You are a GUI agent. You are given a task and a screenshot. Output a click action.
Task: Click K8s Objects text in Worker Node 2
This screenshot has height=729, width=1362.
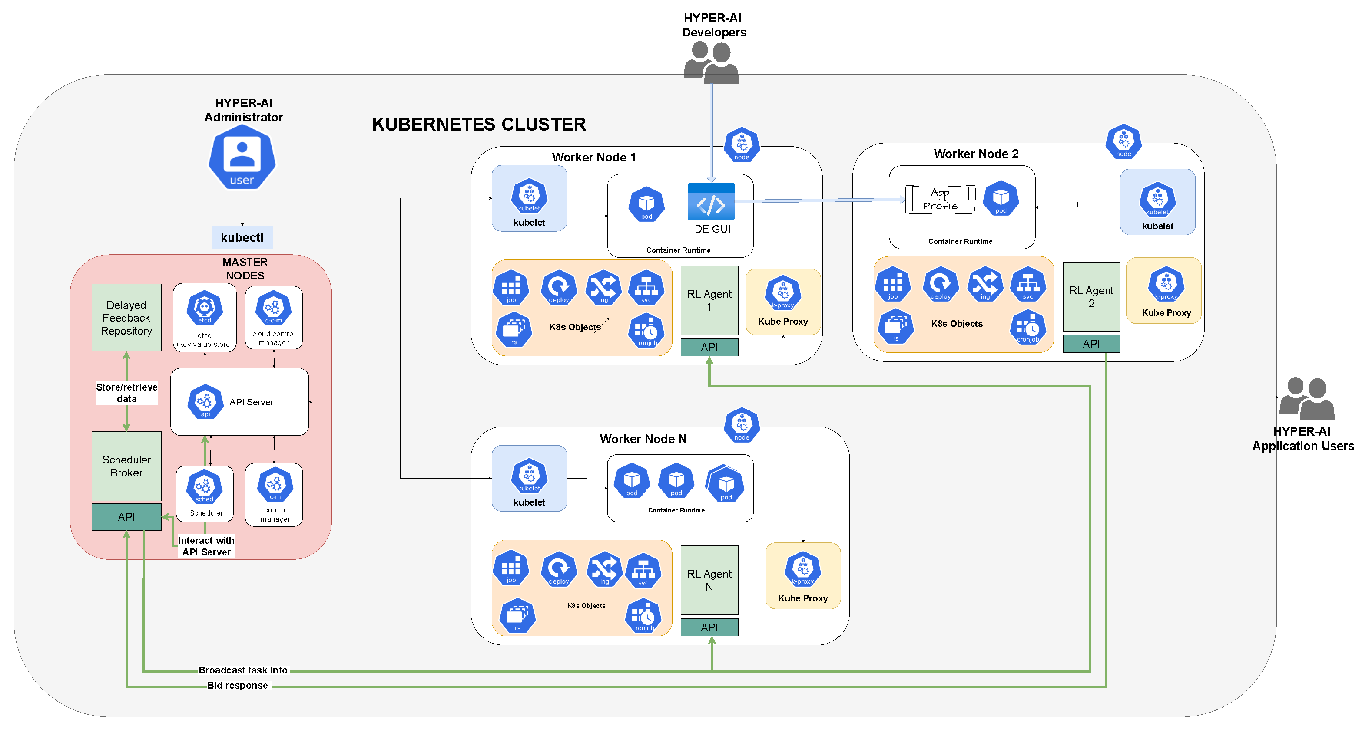(x=957, y=323)
